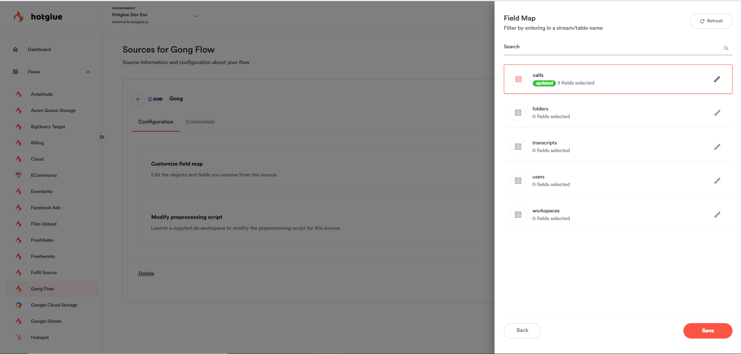Open Google Sheets flow

point(46,321)
